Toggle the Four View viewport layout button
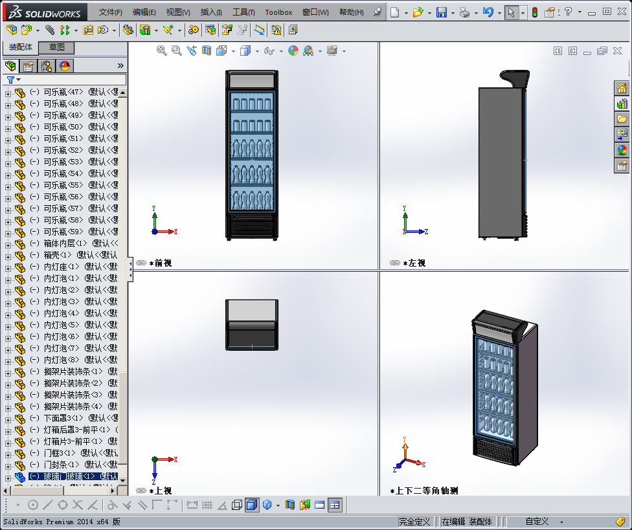Image resolution: width=632 pixels, height=530 pixels. pyautogui.click(x=335, y=505)
